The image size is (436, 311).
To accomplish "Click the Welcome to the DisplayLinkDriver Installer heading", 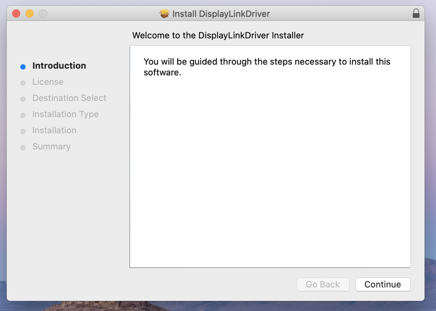I will click(x=218, y=35).
